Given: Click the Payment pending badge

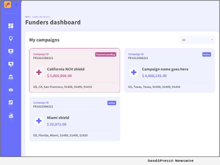Looking at the screenshot, I should 106,54.
